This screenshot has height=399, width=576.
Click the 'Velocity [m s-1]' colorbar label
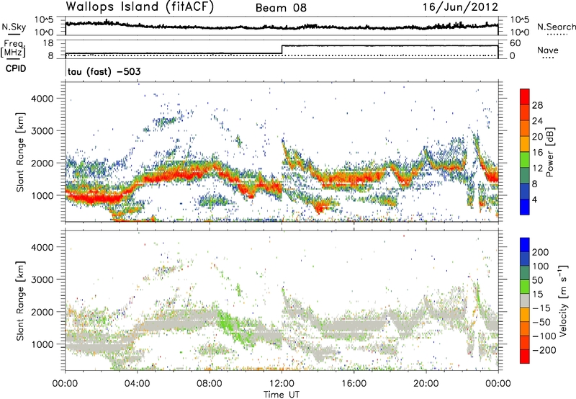(x=563, y=301)
